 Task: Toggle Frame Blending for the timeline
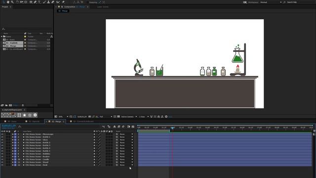(119, 127)
